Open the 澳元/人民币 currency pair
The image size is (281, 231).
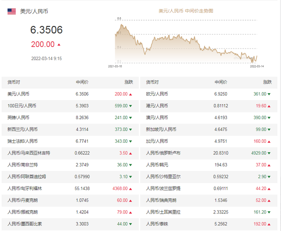pos(157,118)
